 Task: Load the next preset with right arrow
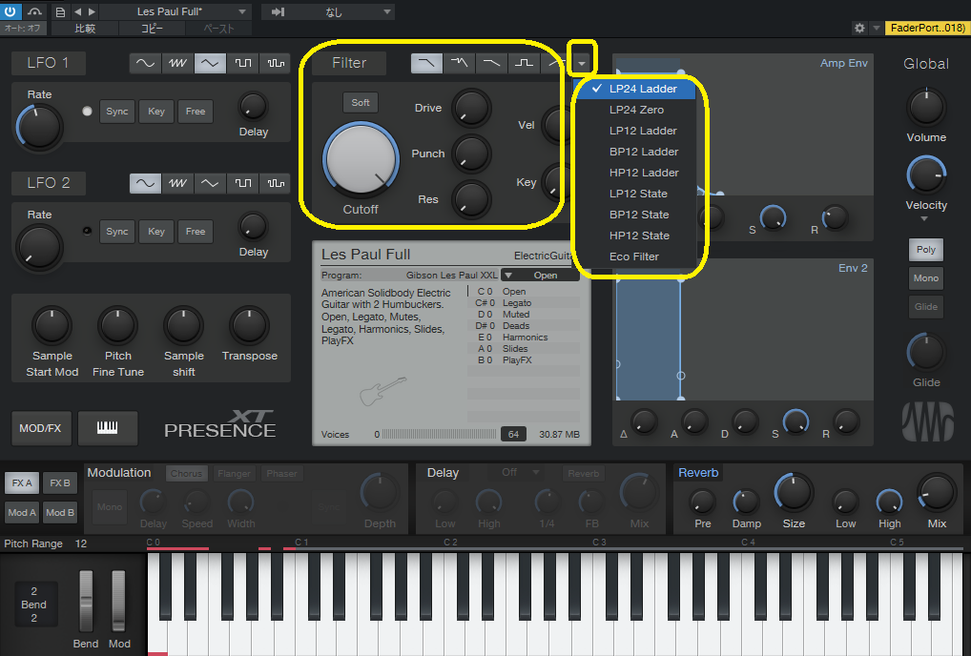(92, 11)
